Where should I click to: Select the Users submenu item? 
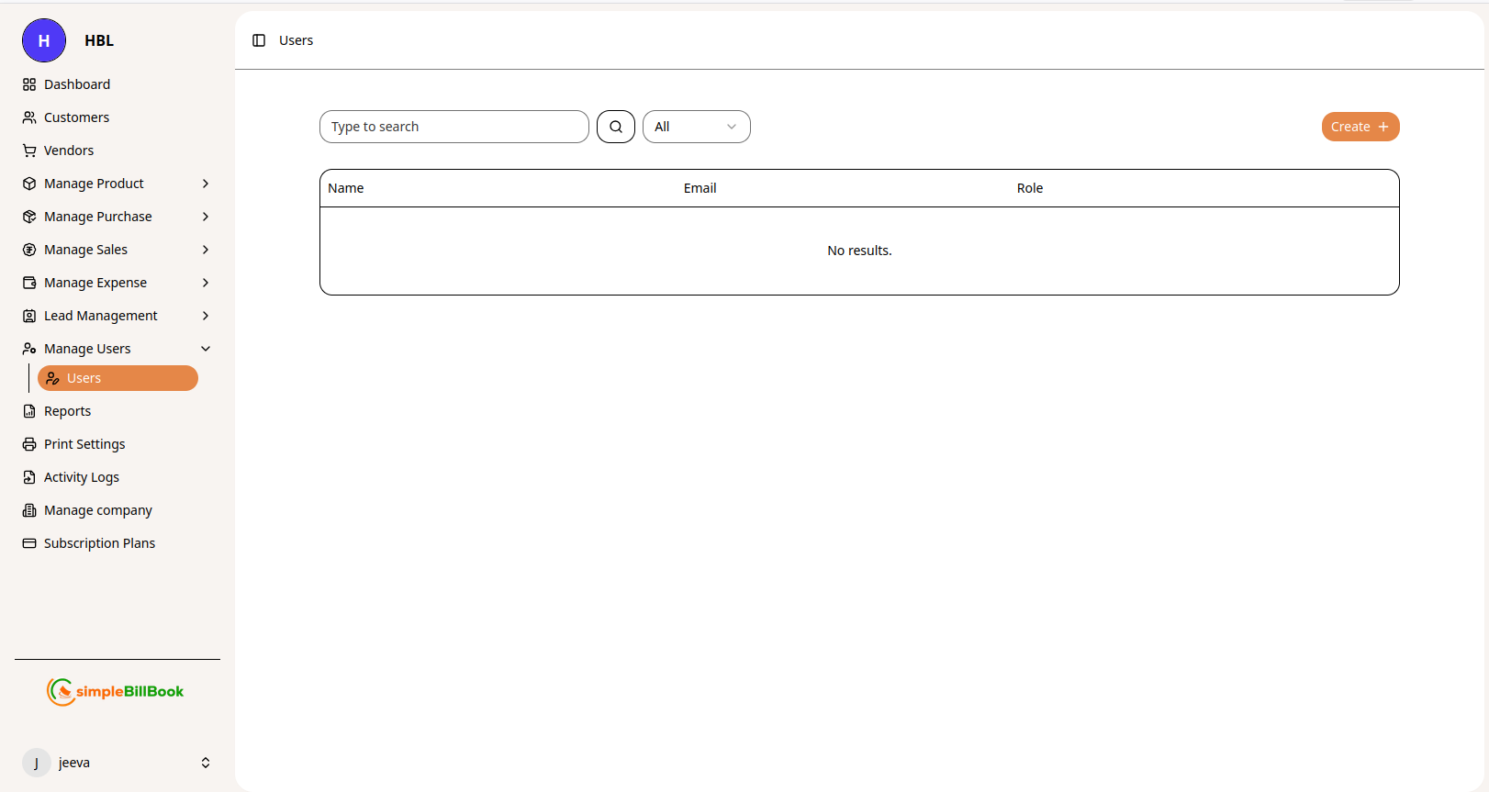coord(118,378)
